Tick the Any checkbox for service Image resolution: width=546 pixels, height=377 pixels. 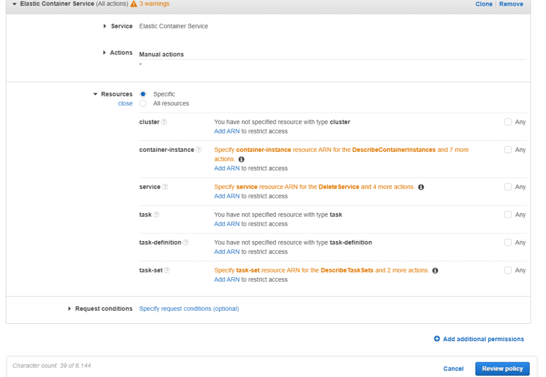coord(508,187)
